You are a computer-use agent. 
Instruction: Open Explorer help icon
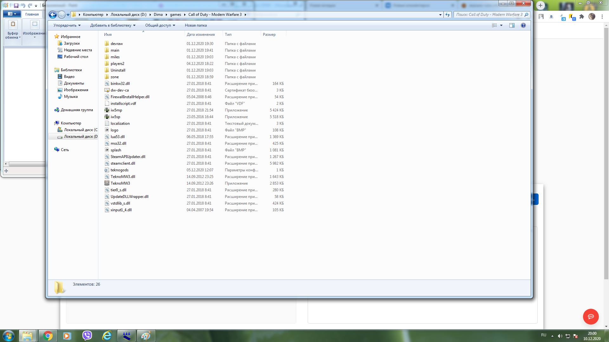click(523, 25)
